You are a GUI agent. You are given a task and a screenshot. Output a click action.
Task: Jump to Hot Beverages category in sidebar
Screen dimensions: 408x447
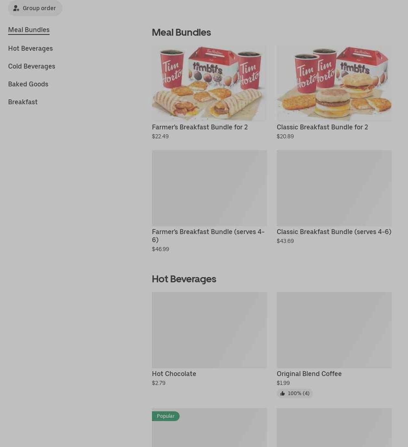pyautogui.click(x=30, y=48)
